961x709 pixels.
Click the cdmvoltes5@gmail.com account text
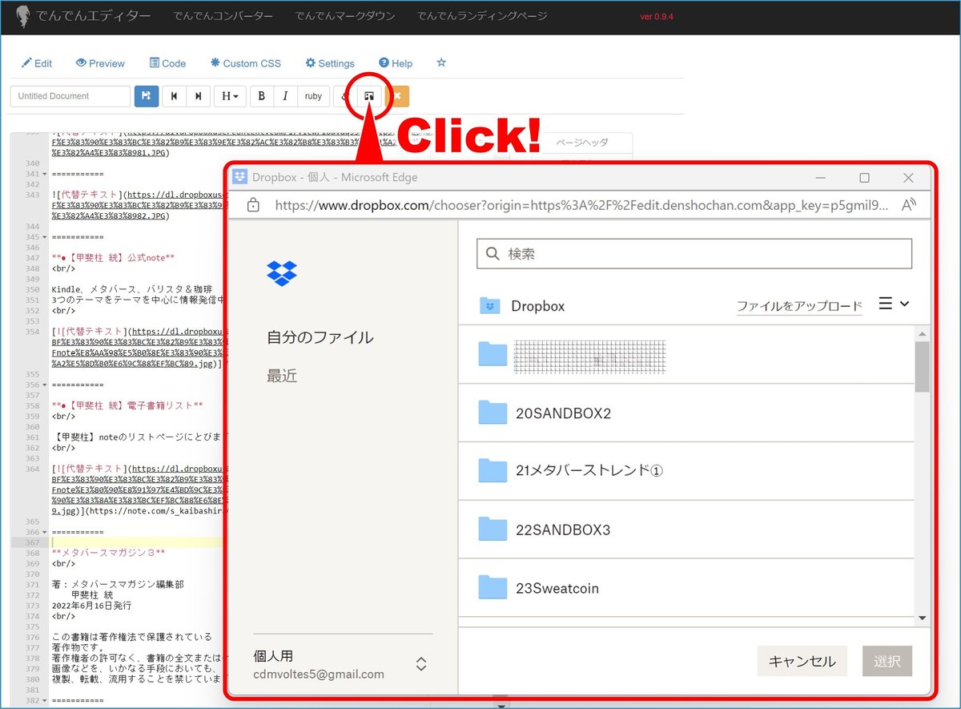(319, 675)
